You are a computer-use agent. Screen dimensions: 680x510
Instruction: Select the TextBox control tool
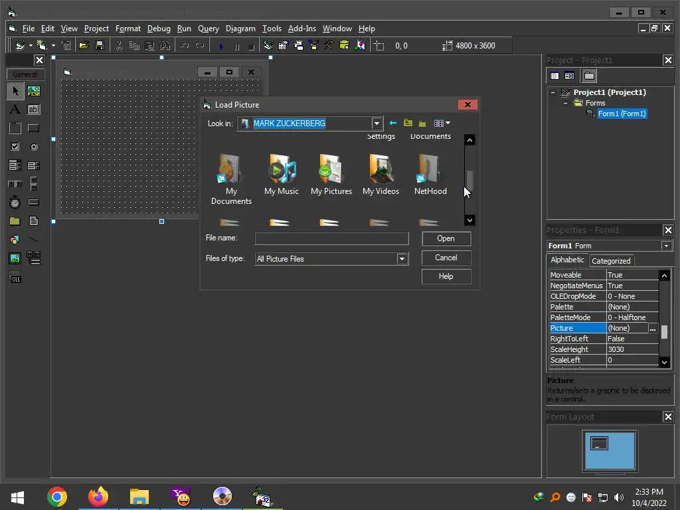click(34, 110)
